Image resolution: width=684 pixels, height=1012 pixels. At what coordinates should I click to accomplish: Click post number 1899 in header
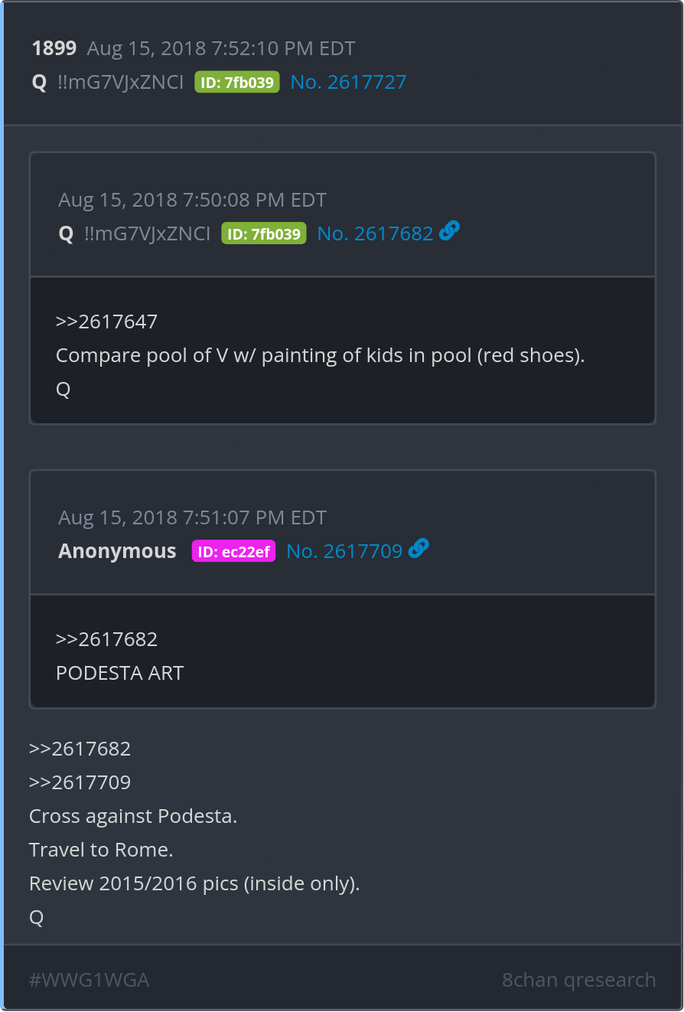54,48
